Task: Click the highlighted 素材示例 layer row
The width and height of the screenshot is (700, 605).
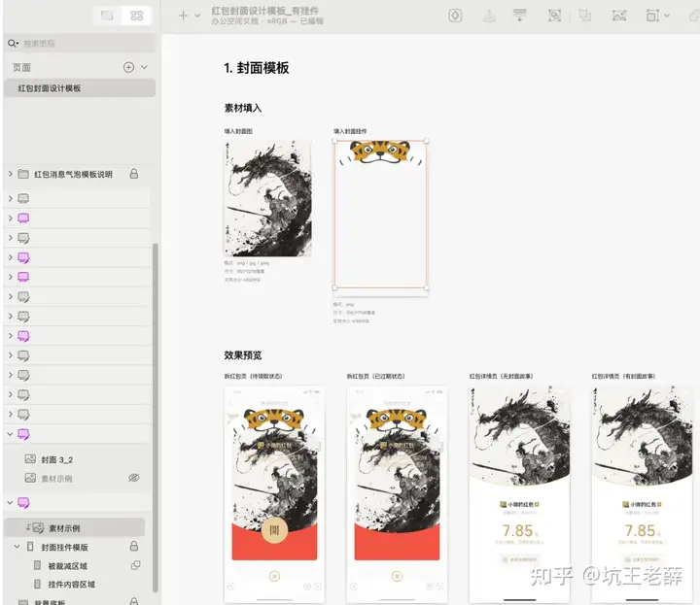Action: (75, 528)
